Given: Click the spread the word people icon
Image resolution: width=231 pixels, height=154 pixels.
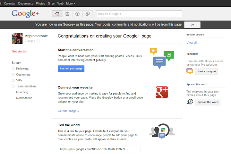Looking at the screenshot, I should tap(190, 102).
